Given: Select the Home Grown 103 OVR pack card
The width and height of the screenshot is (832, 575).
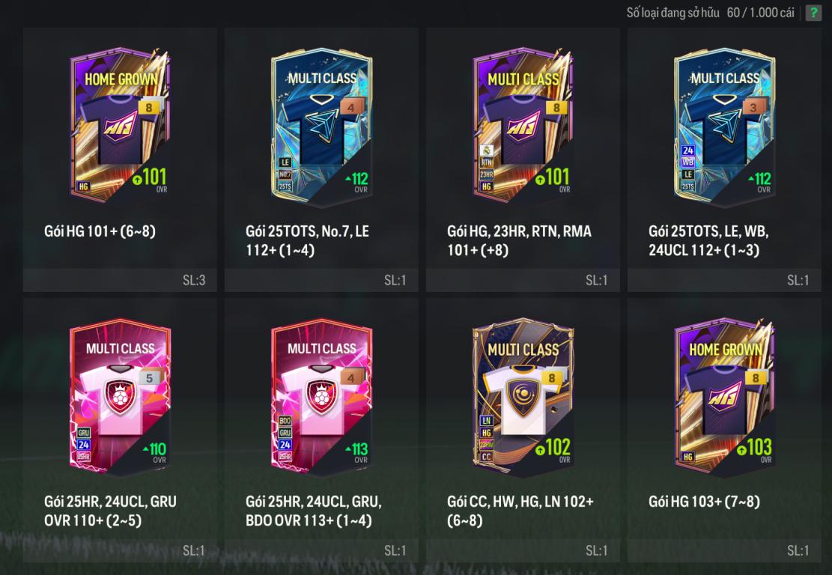Looking at the screenshot, I should (724, 396).
